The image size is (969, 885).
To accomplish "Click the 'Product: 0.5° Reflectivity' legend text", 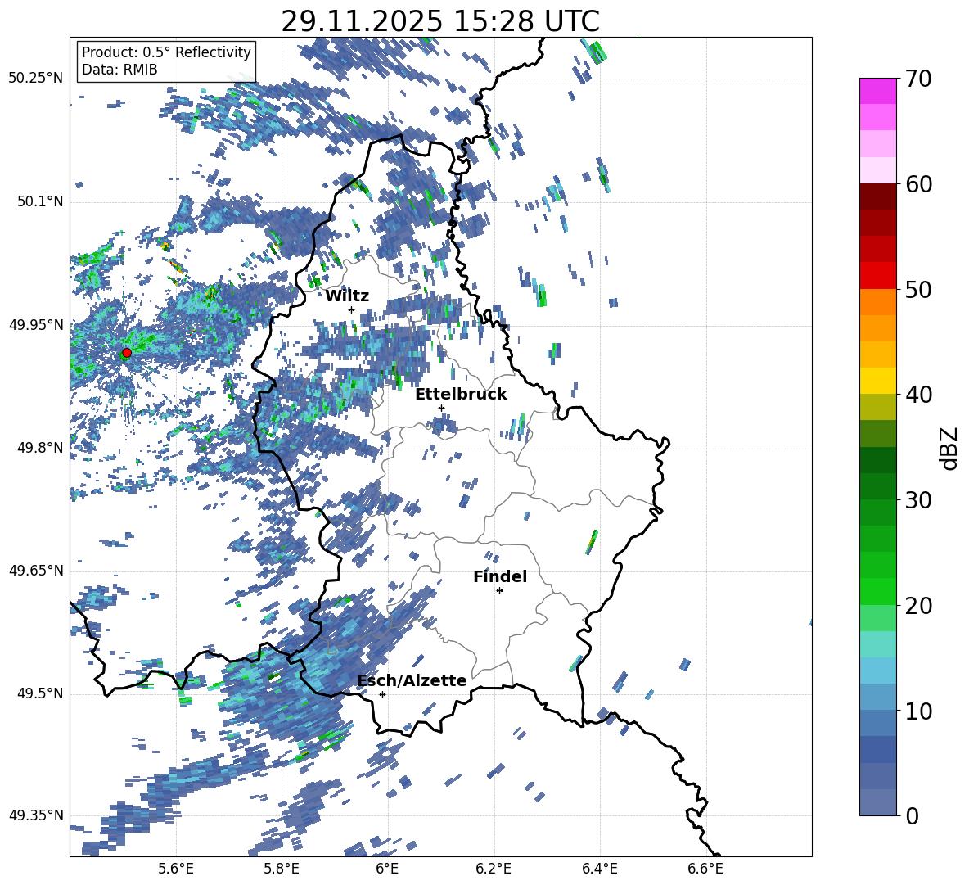I will click(x=166, y=52).
